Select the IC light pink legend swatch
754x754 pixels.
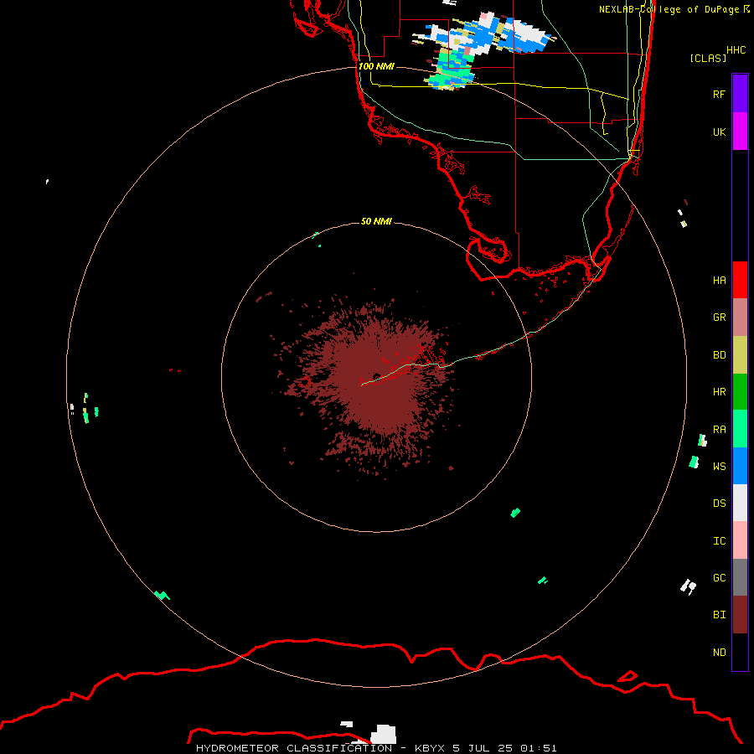point(740,540)
